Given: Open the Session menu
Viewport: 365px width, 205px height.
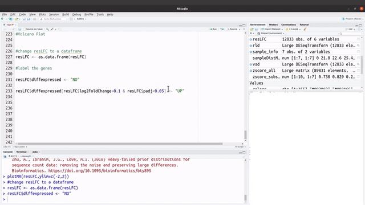Looking at the screenshot, I should pyautogui.click(x=54, y=14).
